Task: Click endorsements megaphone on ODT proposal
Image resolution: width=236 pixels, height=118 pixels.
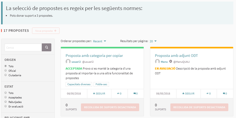Action: [209, 93]
